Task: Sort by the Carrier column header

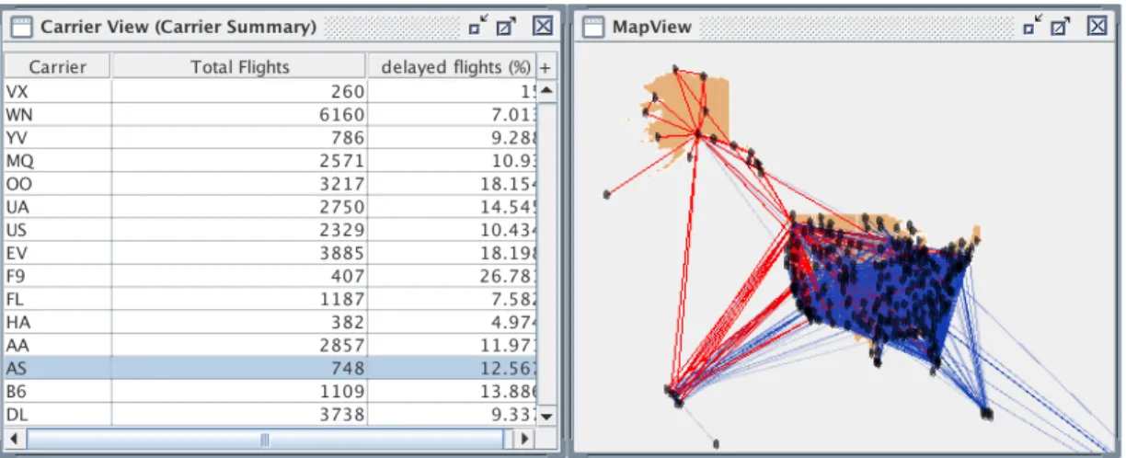Action: [58, 67]
